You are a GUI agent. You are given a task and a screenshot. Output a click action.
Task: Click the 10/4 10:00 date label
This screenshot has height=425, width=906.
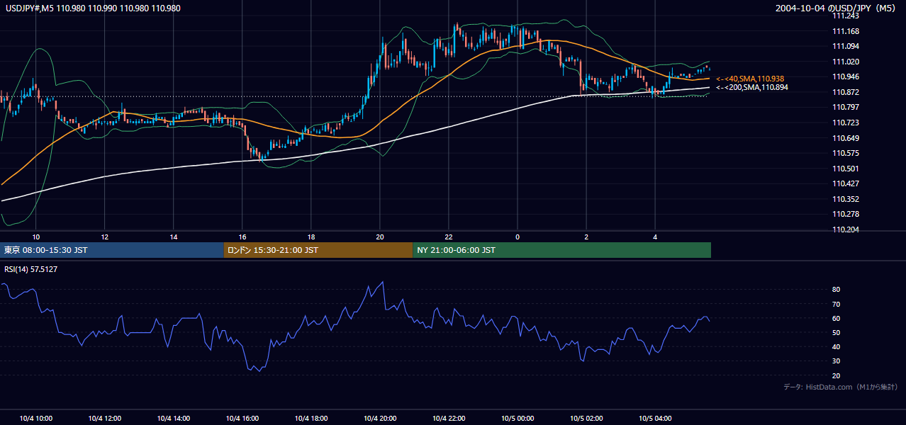coord(36,419)
